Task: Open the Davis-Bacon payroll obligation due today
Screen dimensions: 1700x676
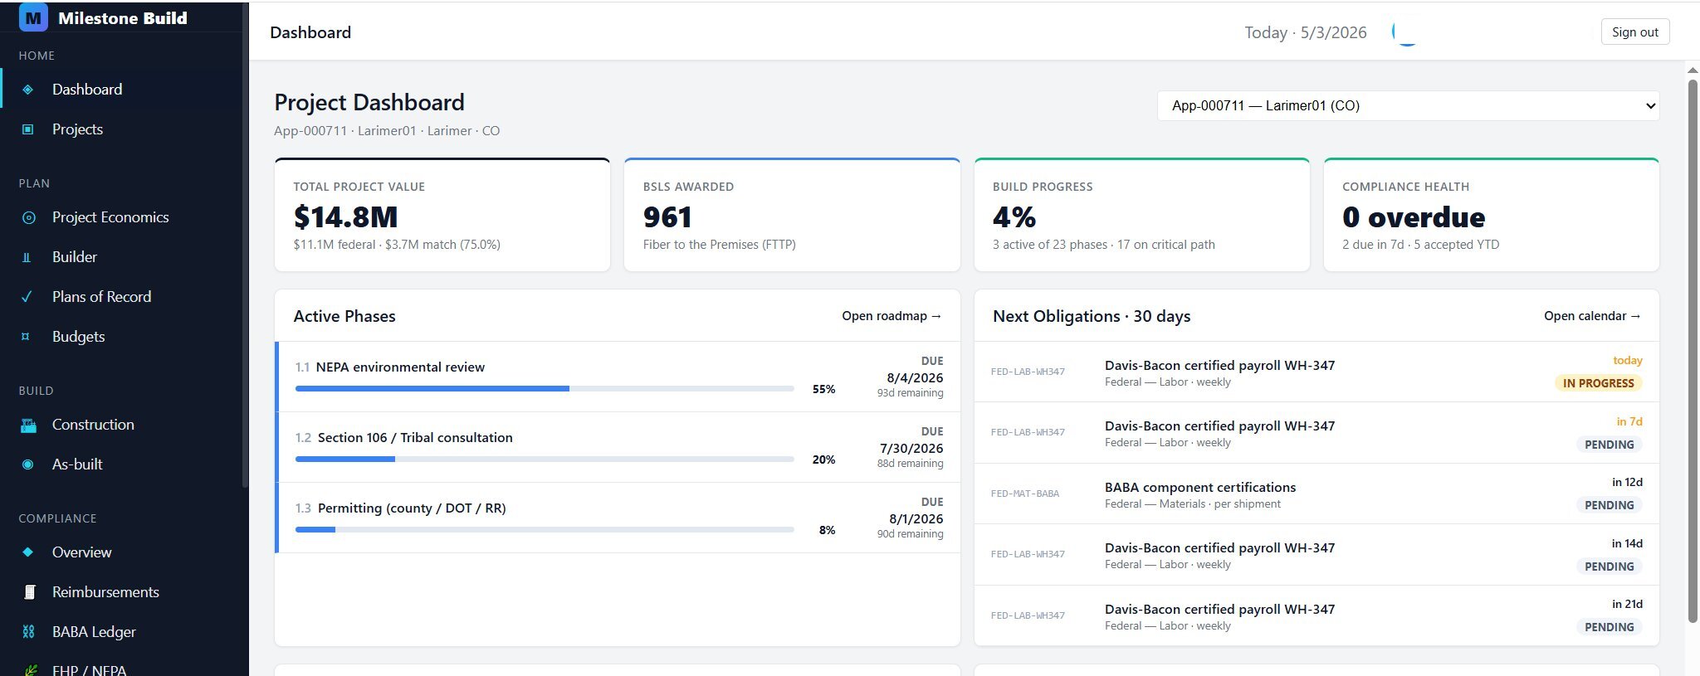Action: (1317, 372)
